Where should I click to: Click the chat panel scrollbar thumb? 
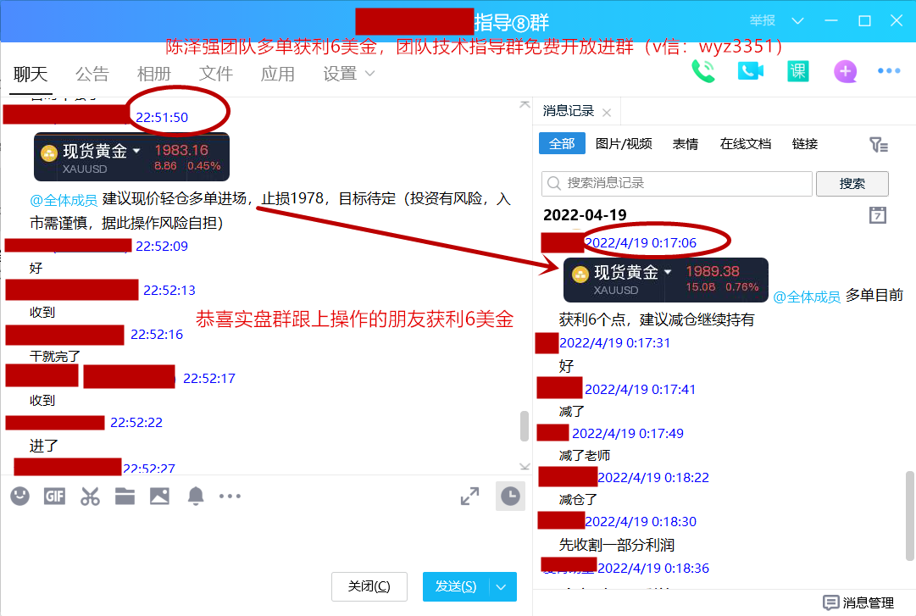point(524,426)
